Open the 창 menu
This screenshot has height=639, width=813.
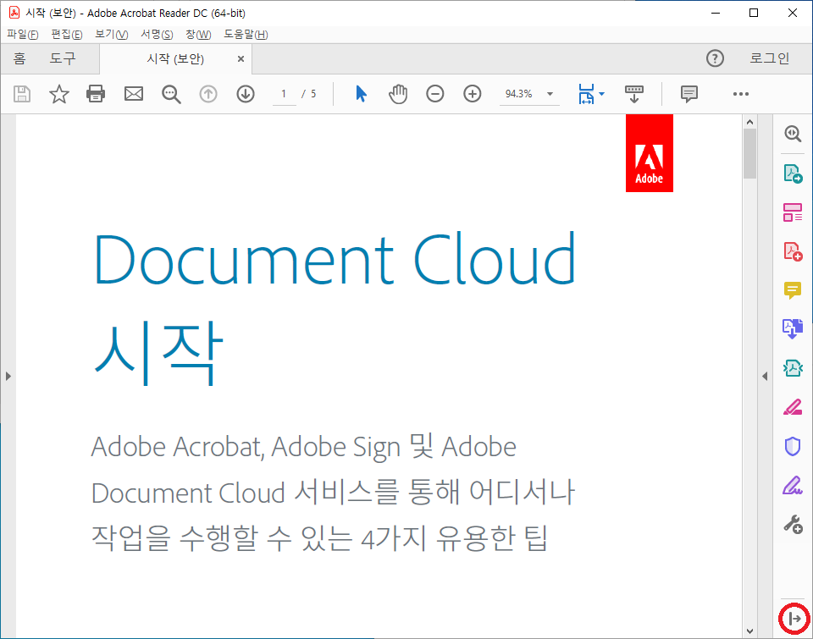198,35
